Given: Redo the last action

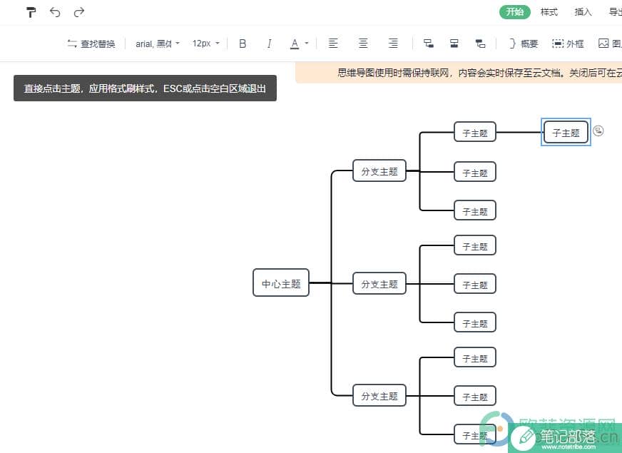Looking at the screenshot, I should coord(79,12).
